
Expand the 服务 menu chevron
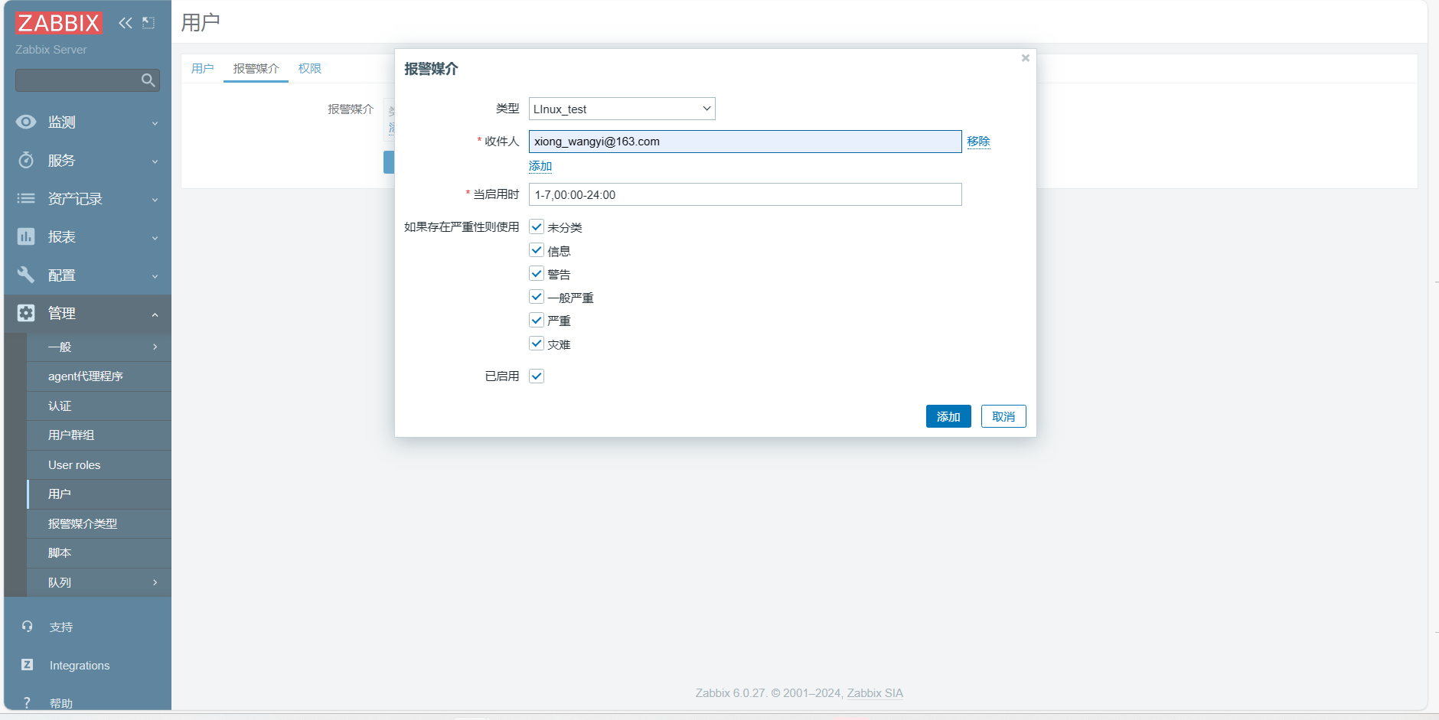(155, 161)
